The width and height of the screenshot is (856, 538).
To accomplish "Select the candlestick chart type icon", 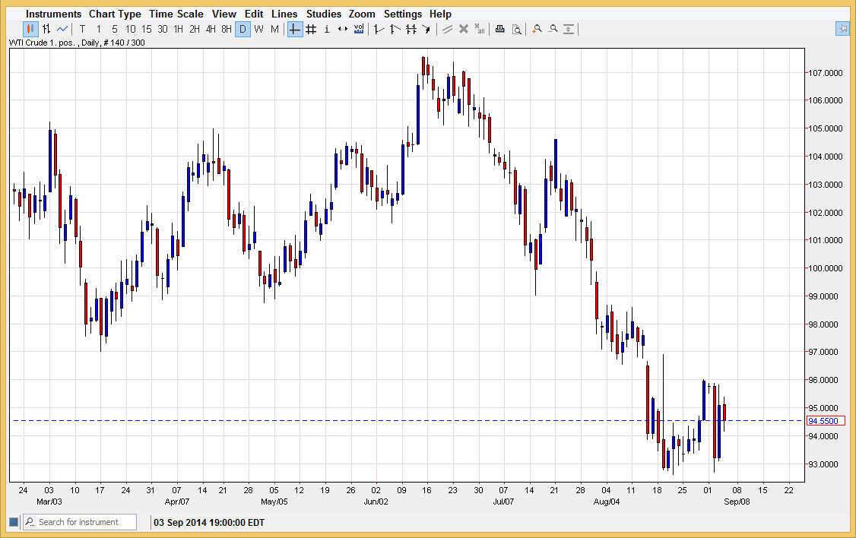I will point(29,29).
